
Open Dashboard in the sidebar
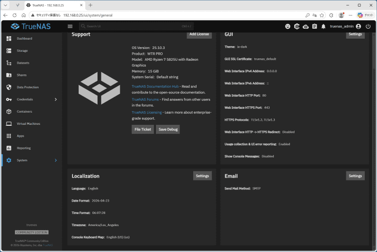tap(32, 39)
